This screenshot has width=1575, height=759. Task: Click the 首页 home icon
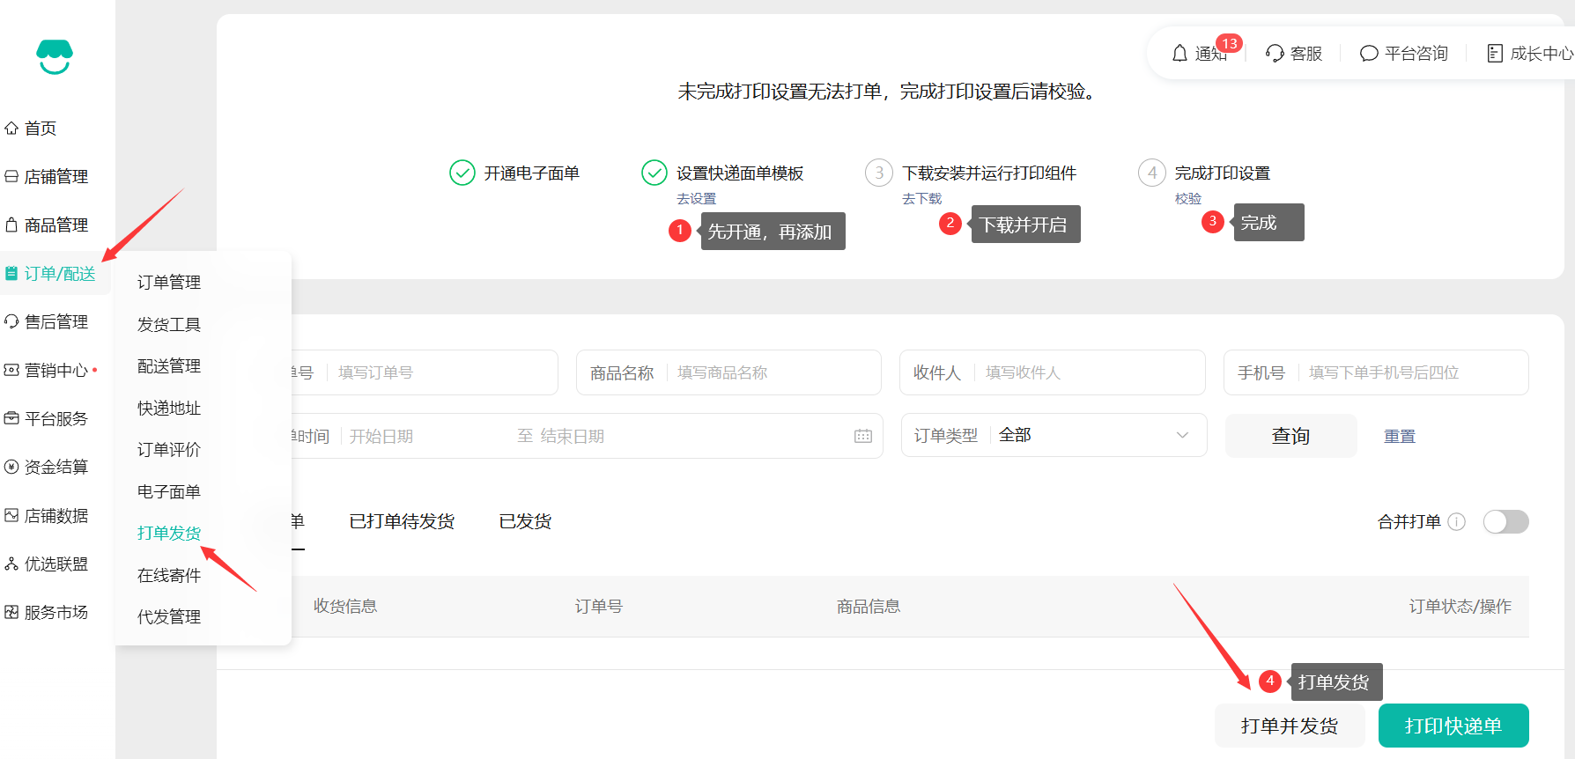pyautogui.click(x=11, y=129)
